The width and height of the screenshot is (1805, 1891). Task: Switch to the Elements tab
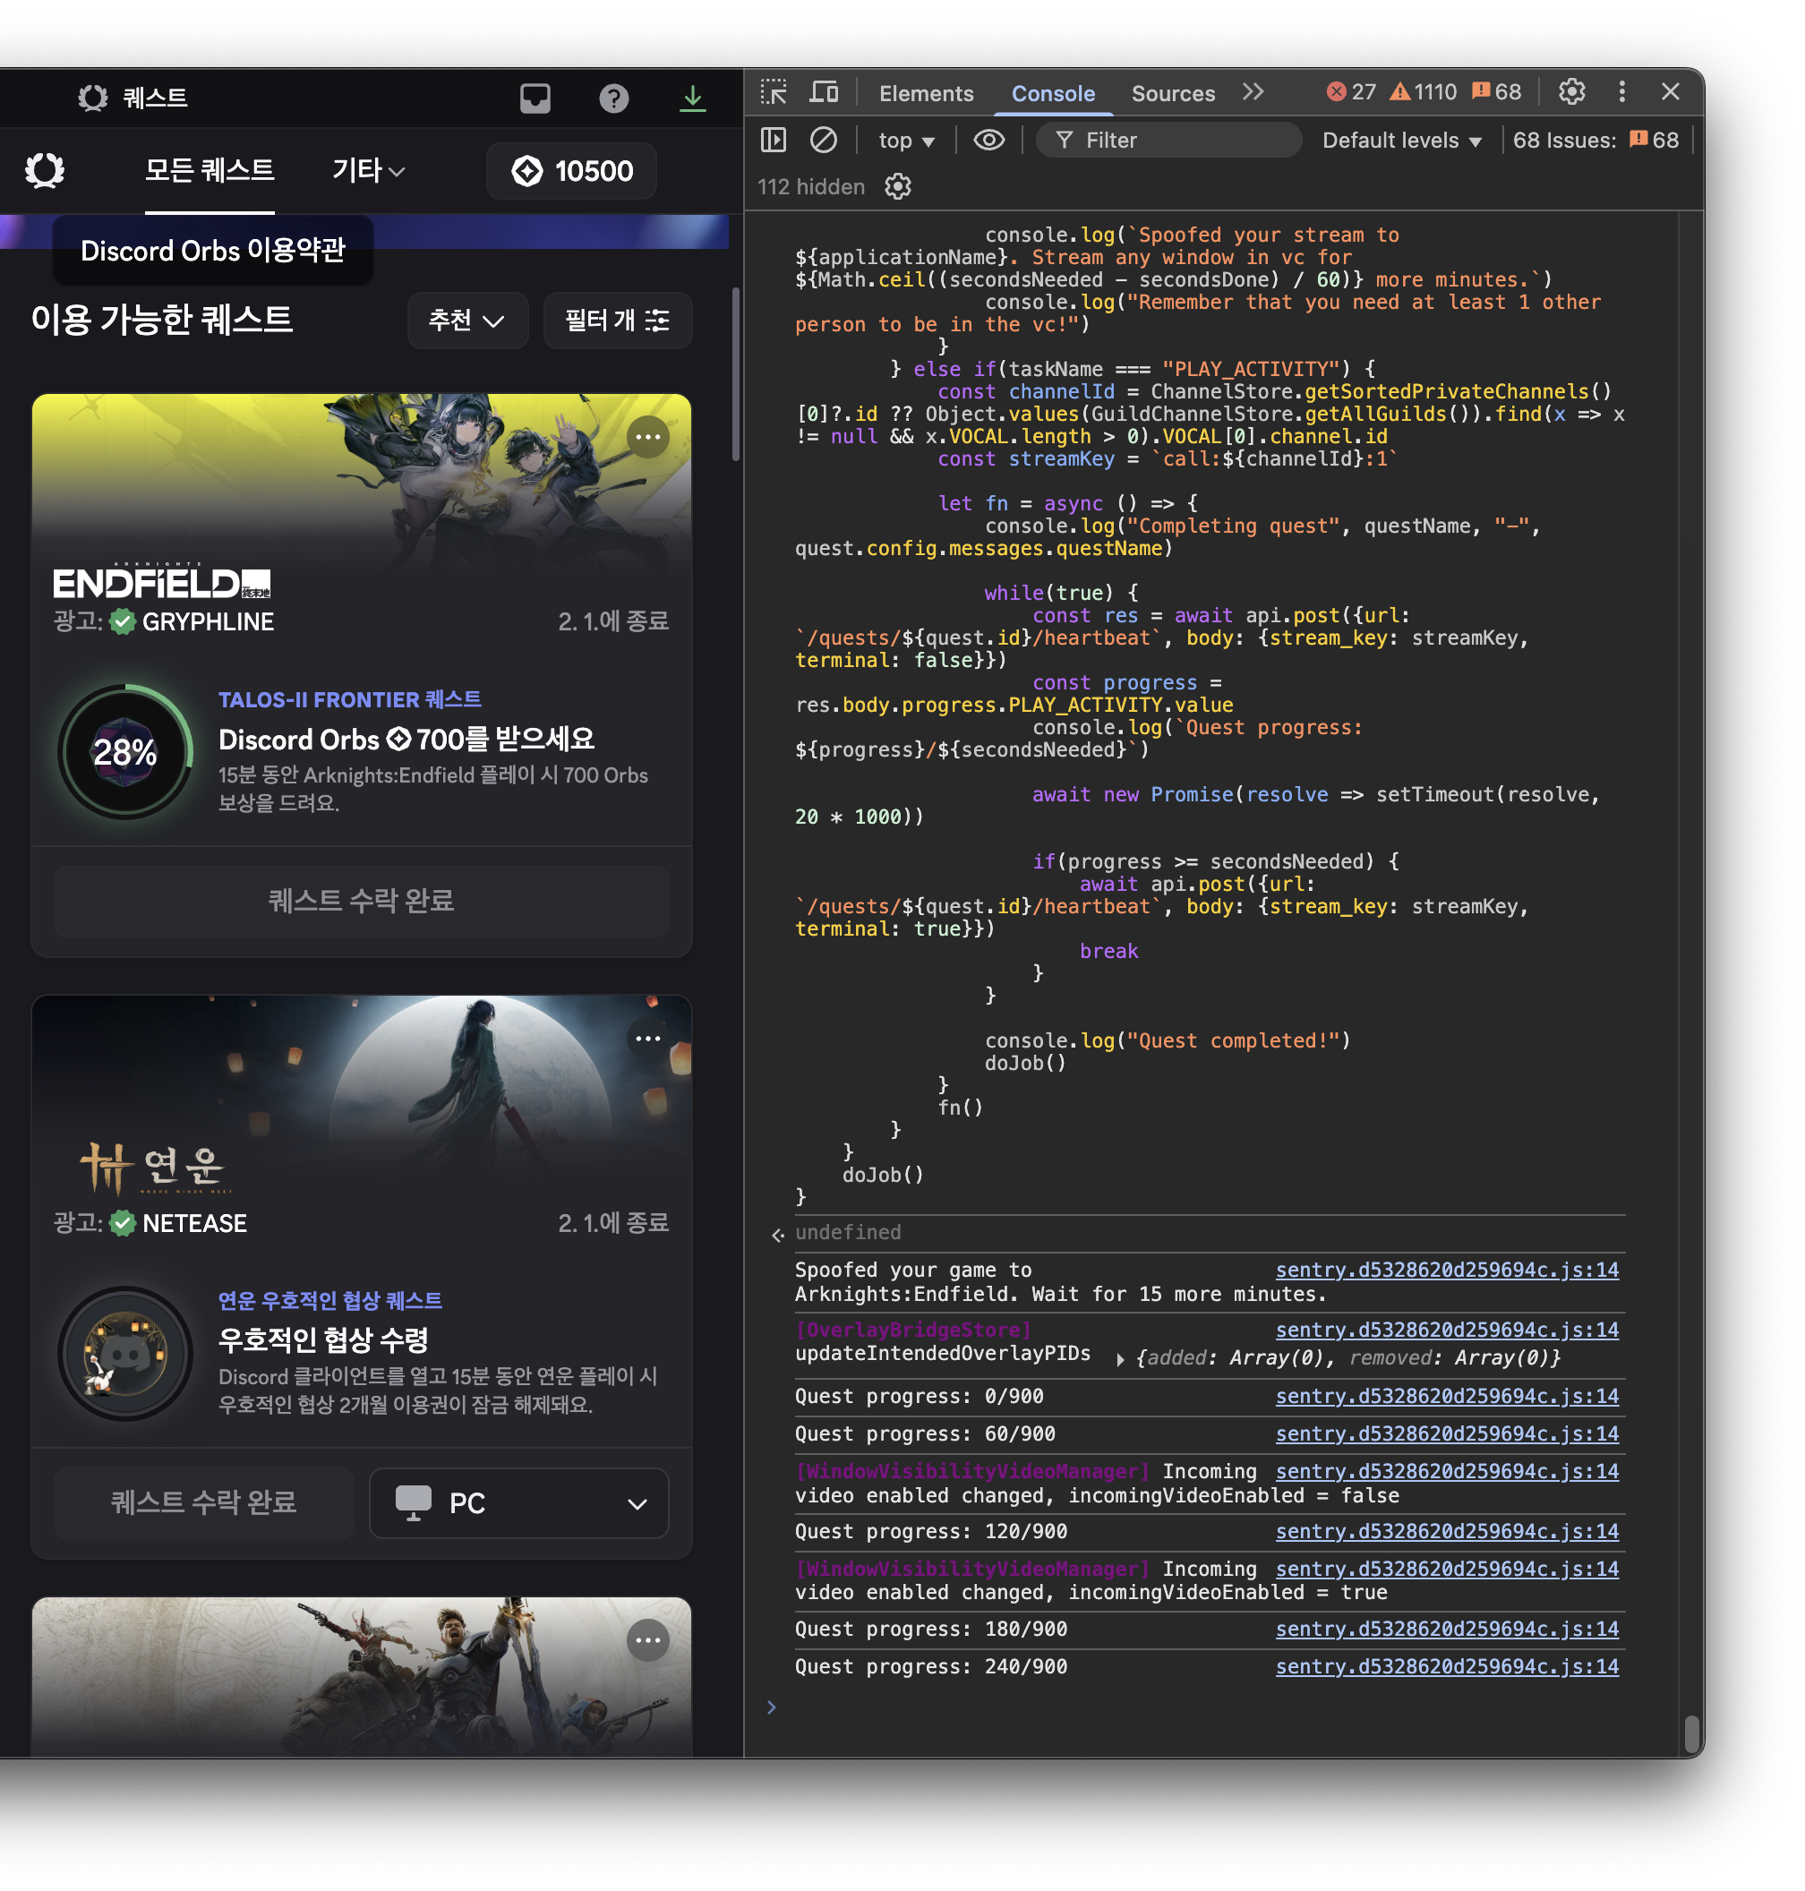click(926, 93)
